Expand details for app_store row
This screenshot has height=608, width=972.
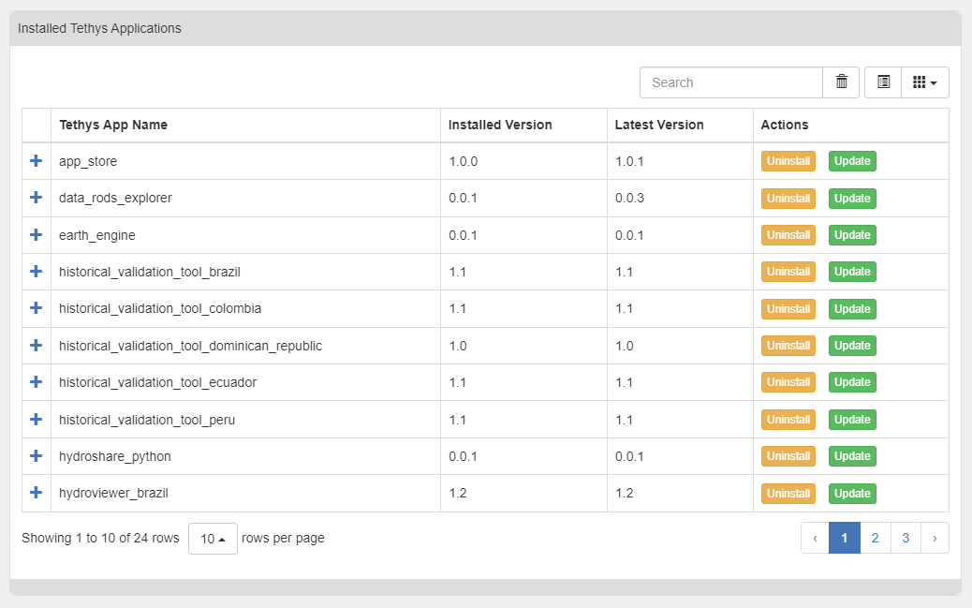36,161
